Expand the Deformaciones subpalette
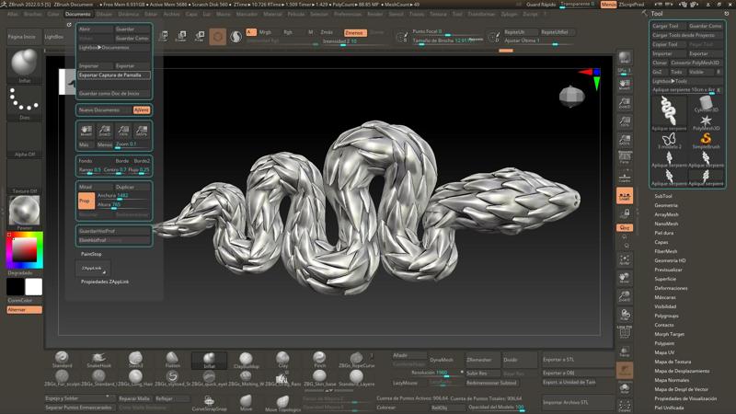 tap(672, 288)
